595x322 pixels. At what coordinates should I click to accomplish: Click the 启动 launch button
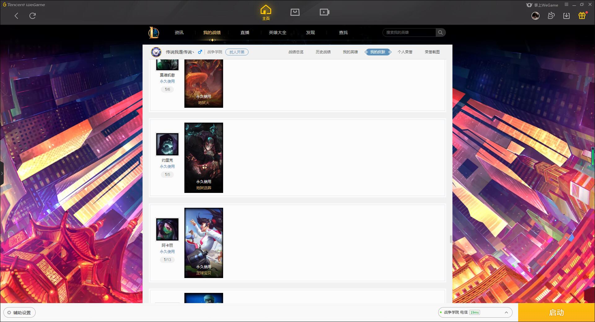pos(557,312)
